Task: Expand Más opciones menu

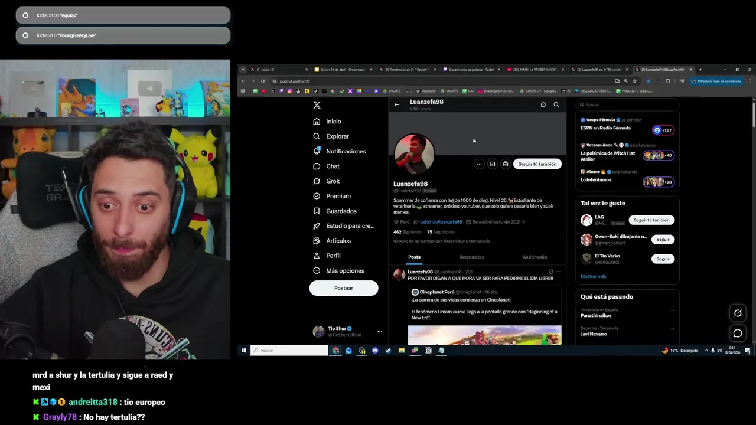Action: tap(338, 271)
